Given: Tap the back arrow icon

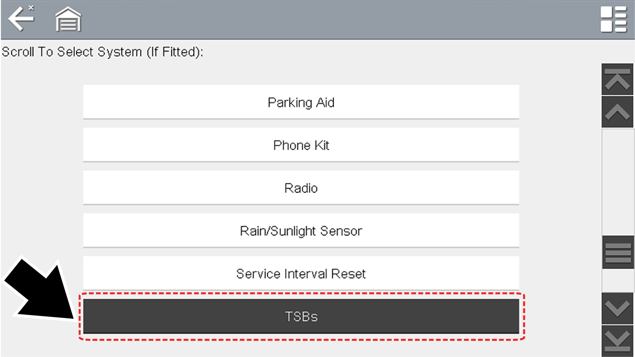Looking at the screenshot, I should tap(20, 19).
